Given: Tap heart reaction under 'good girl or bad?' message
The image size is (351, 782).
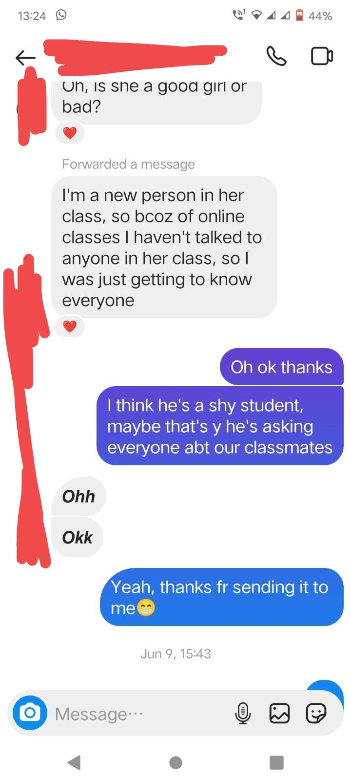Looking at the screenshot, I should coord(70,133).
